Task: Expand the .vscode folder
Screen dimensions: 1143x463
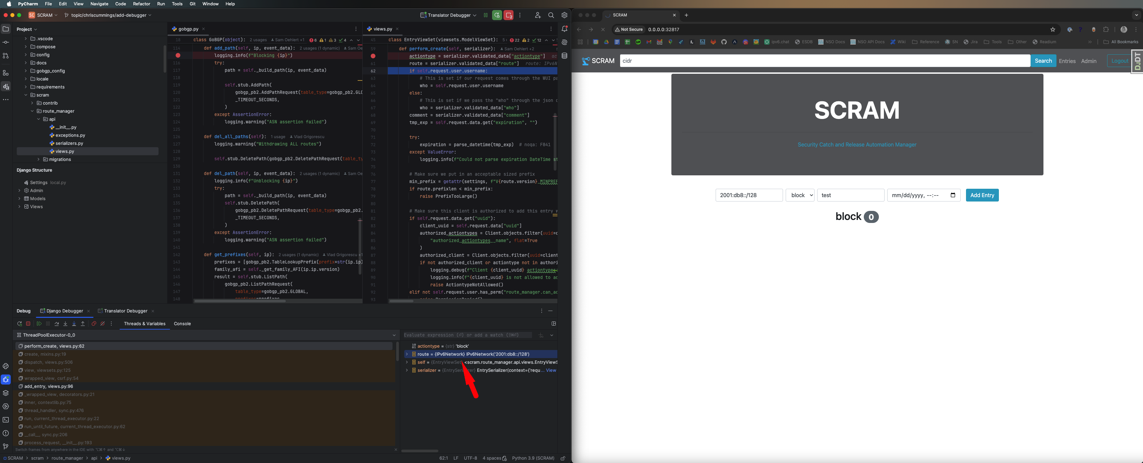Action: click(26, 39)
